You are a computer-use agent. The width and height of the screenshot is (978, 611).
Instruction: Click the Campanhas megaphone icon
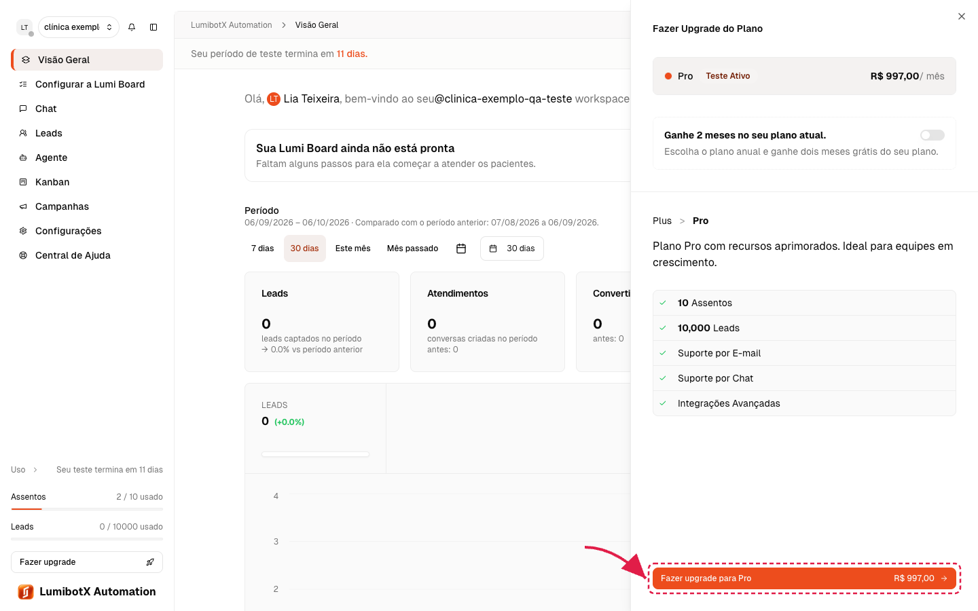pos(23,206)
